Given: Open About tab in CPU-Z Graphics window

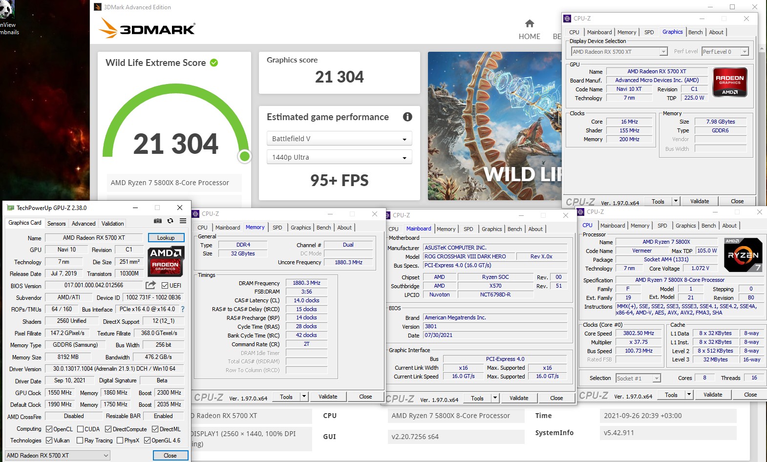Looking at the screenshot, I should click(716, 32).
